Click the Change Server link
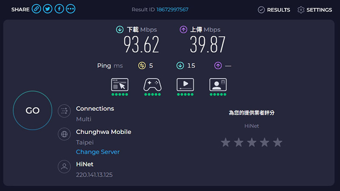340x191 pixels. click(98, 152)
